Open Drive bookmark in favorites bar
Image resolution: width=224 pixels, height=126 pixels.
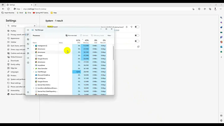click(x=28, y=13)
